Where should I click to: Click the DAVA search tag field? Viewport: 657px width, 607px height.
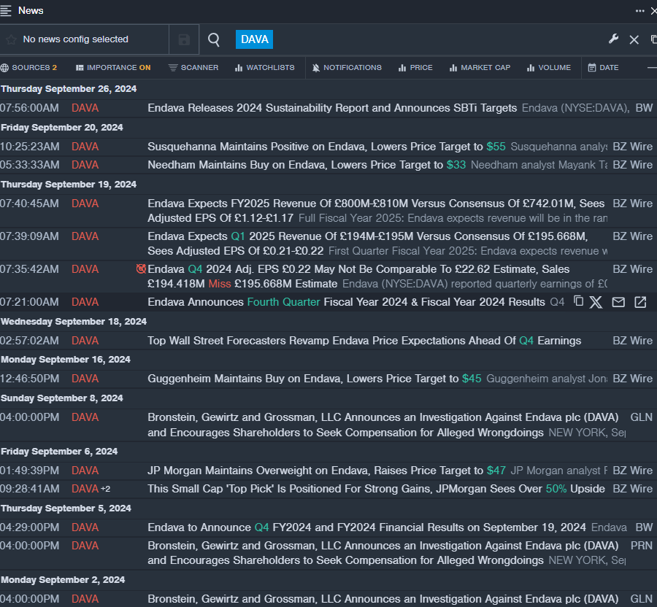click(x=254, y=39)
